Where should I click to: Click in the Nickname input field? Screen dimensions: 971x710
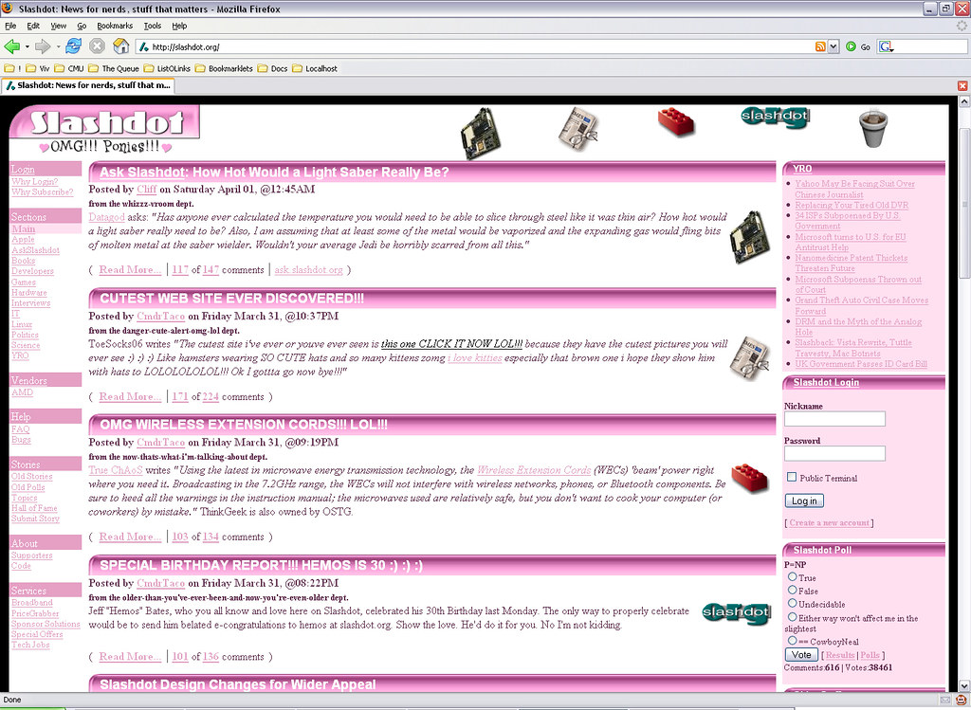(834, 419)
